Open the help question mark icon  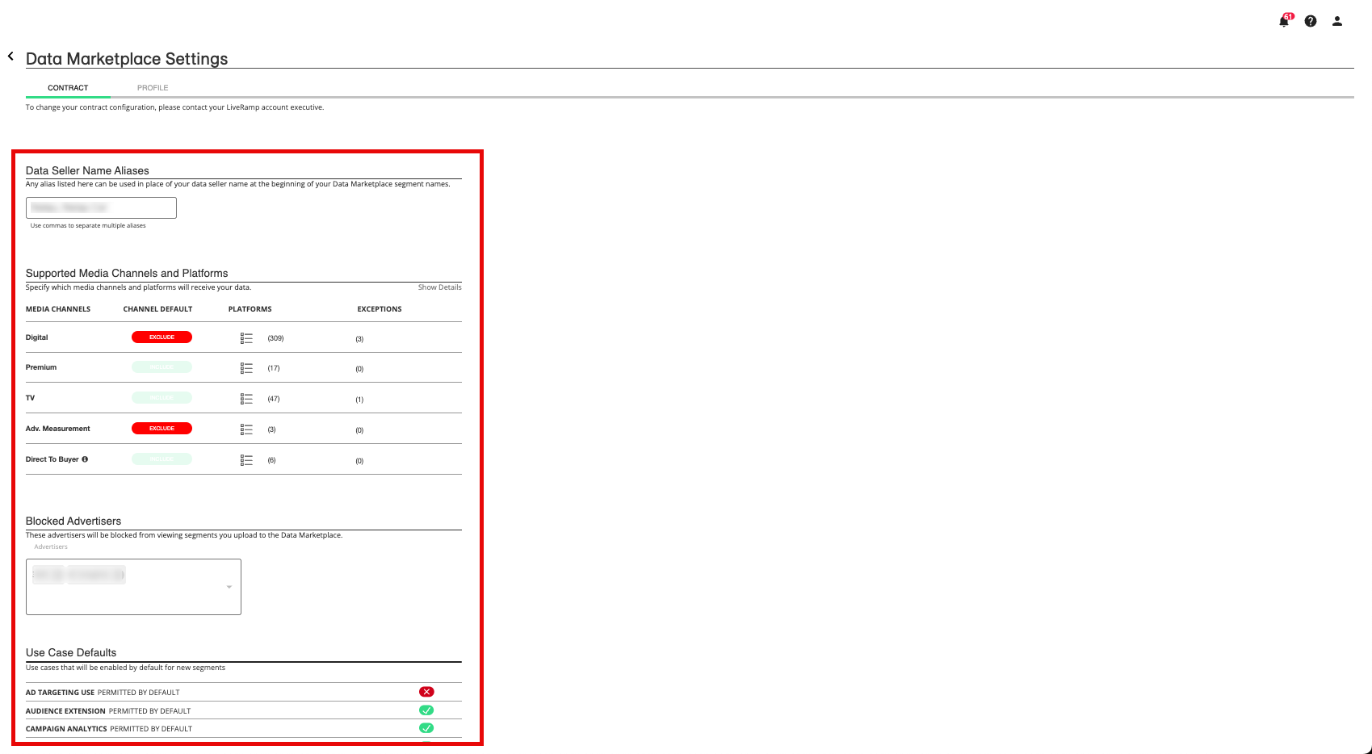click(1311, 21)
